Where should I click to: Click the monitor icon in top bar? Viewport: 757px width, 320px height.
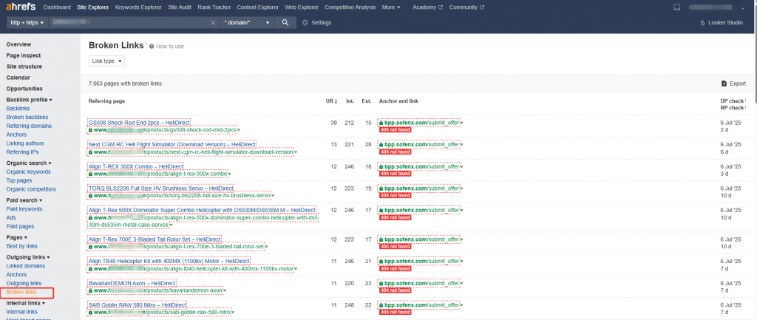coord(677,7)
